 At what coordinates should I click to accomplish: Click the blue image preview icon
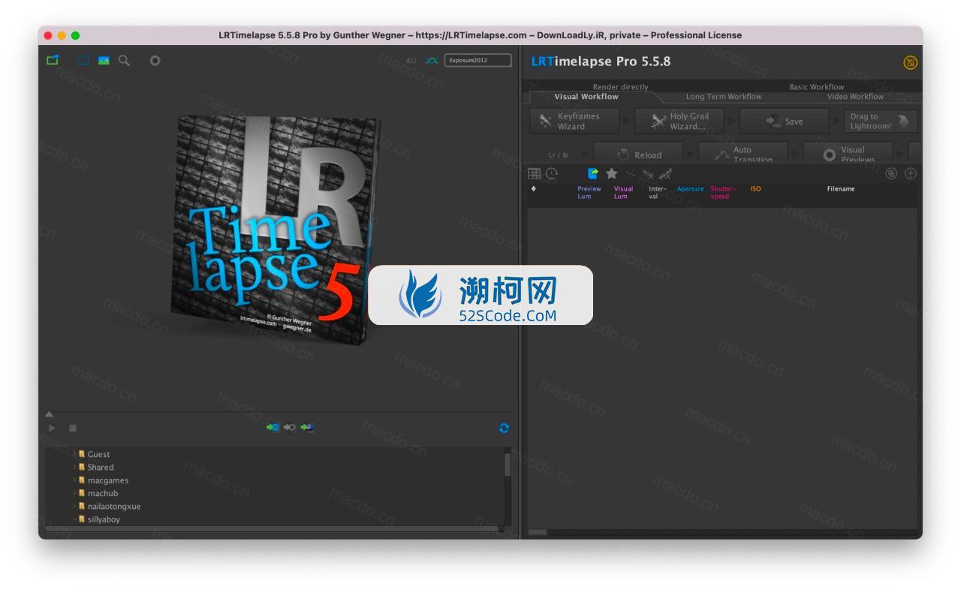pos(104,60)
